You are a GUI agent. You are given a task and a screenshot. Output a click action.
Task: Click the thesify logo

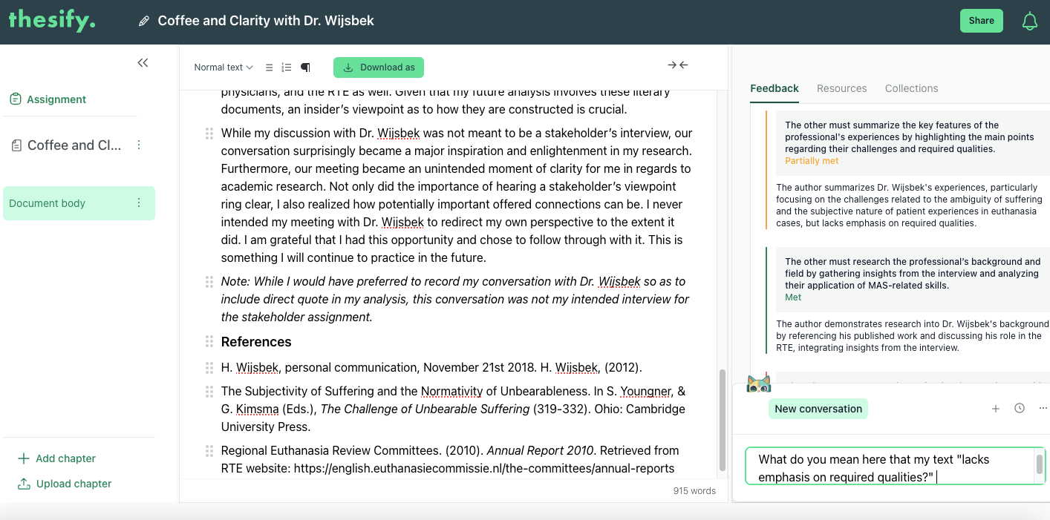51,19
